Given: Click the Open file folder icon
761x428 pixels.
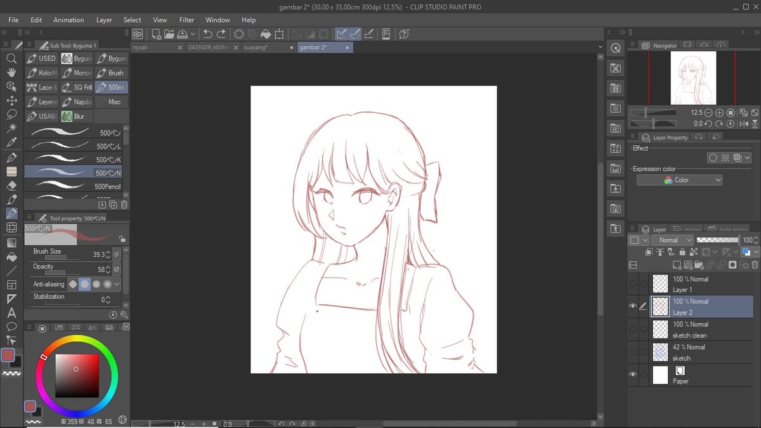Looking at the screenshot, I should coord(169,34).
